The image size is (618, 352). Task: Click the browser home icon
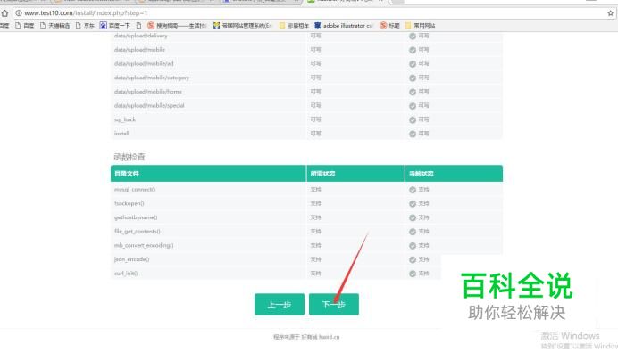4,13
